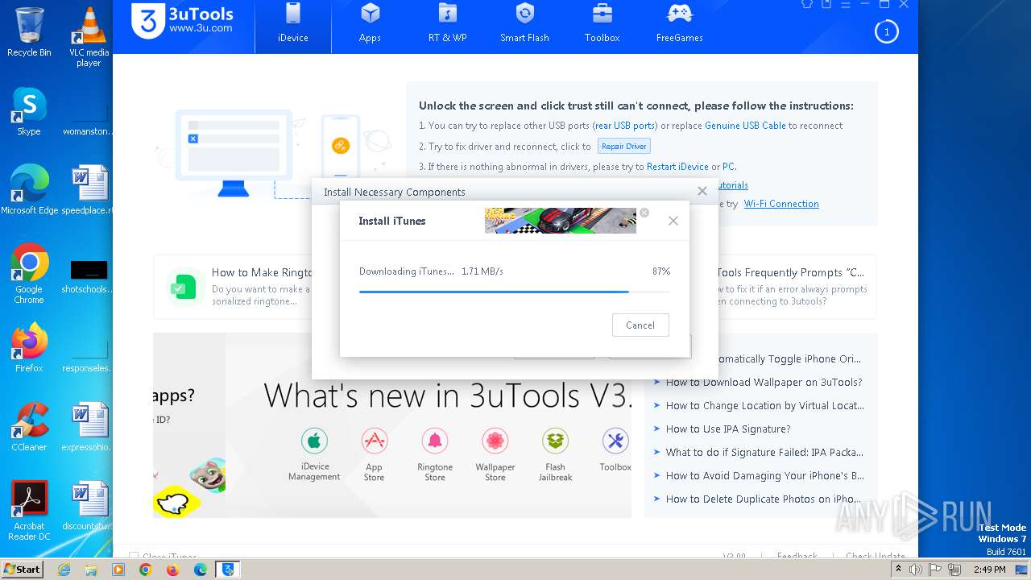This screenshot has height=580, width=1031.
Task: Open the Toolbox tab
Action: coord(602,24)
